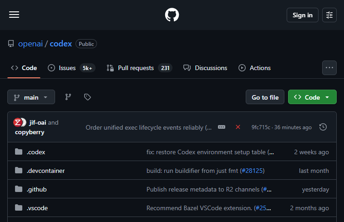The width and height of the screenshot is (344, 222).
Task: Click the .codex folder icon
Action: (x=19, y=151)
